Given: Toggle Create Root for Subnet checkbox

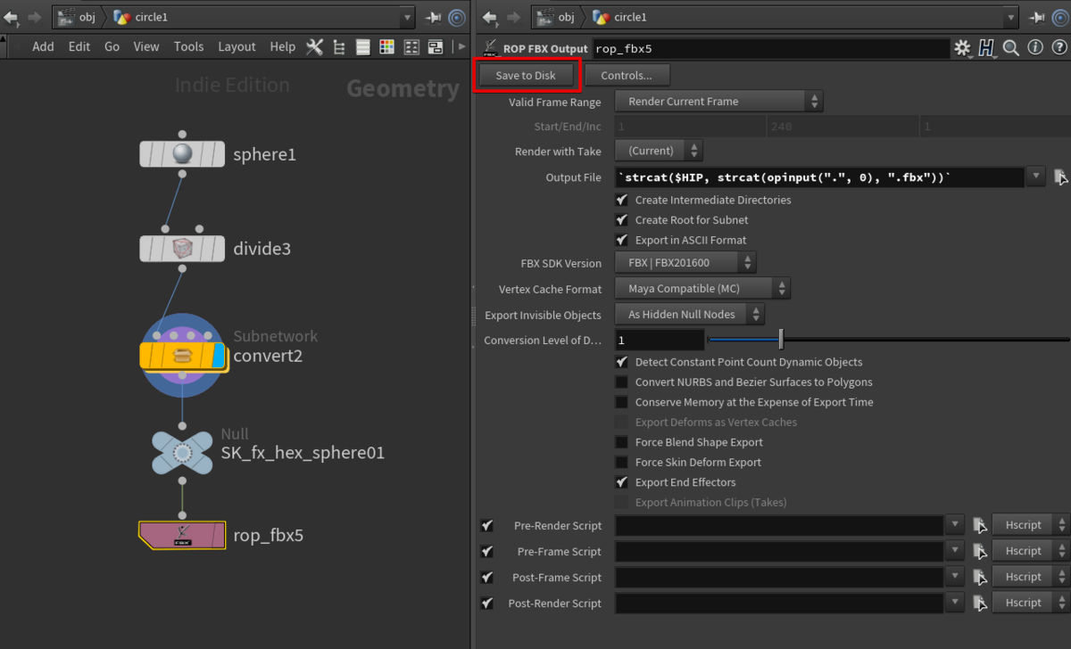Looking at the screenshot, I should [x=621, y=219].
